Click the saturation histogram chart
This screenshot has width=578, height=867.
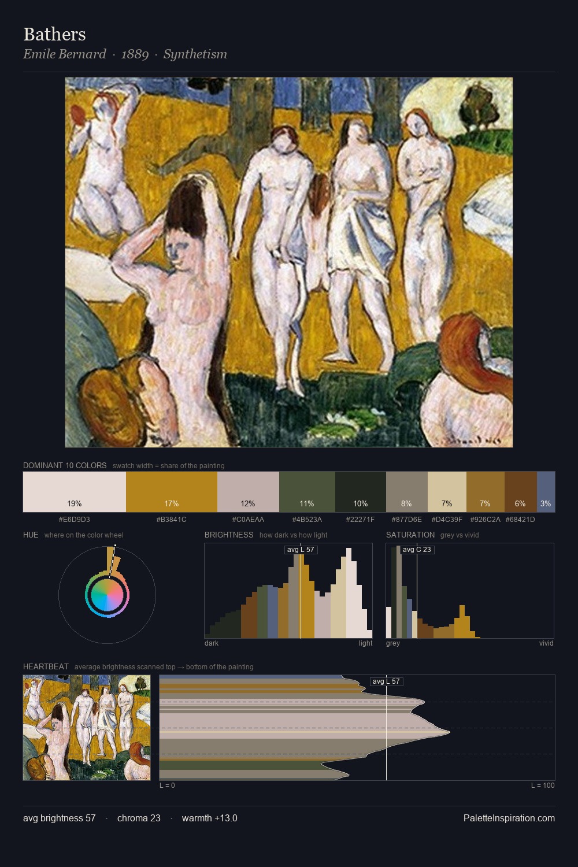470,591
